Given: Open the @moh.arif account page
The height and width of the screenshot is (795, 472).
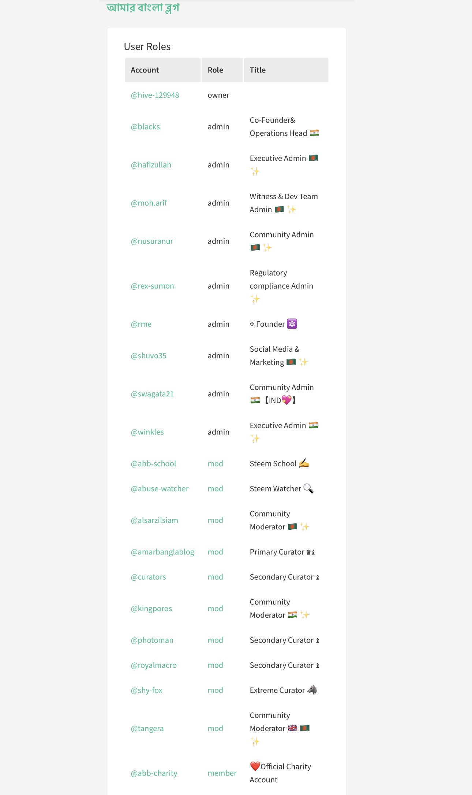Looking at the screenshot, I should 149,203.
